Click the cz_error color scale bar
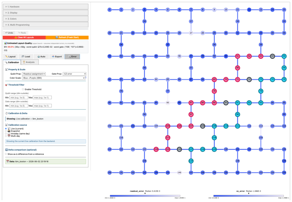This screenshot has width=292, height=202. point(249,196)
